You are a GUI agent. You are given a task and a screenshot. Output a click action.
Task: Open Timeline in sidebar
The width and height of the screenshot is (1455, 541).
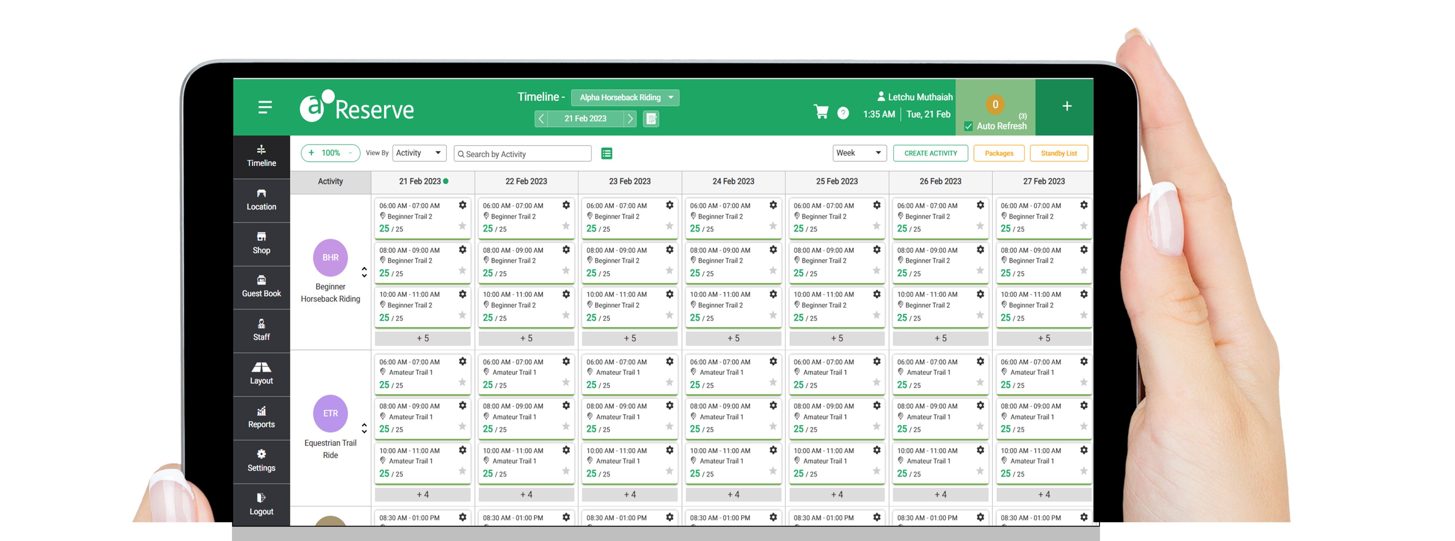coord(262,157)
